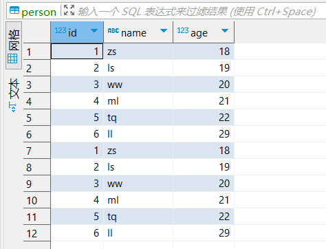Click the person table icon
Screen dimensions: 326x249
coord(14,10)
